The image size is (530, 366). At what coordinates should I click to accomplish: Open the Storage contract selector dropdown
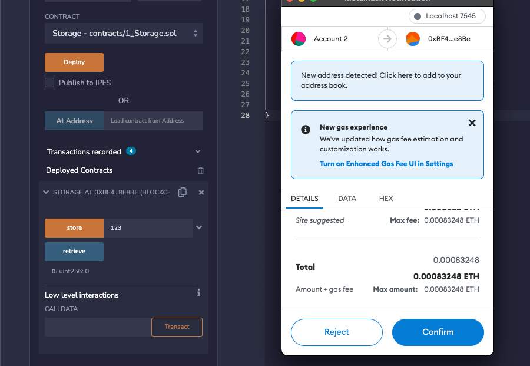(x=124, y=33)
